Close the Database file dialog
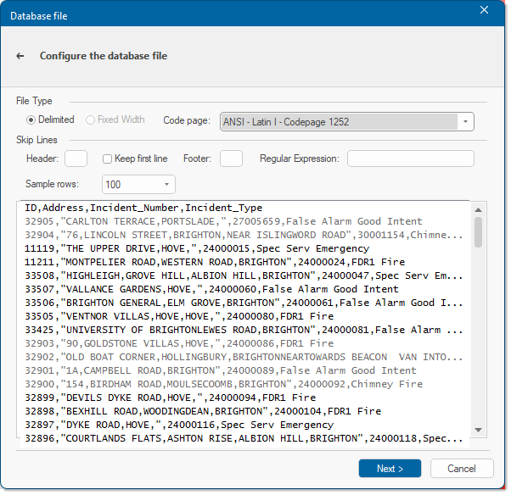511x495 pixels. point(484,10)
